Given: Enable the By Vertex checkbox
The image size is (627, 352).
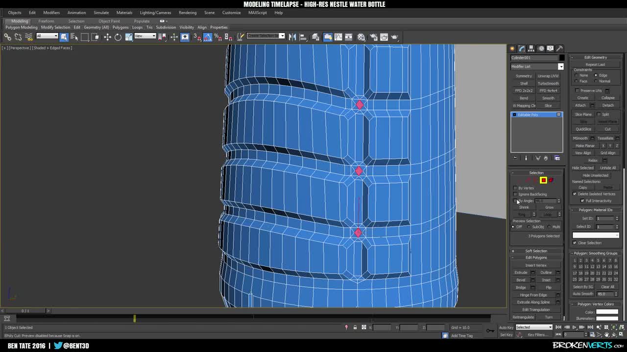Looking at the screenshot, I should [515, 188].
